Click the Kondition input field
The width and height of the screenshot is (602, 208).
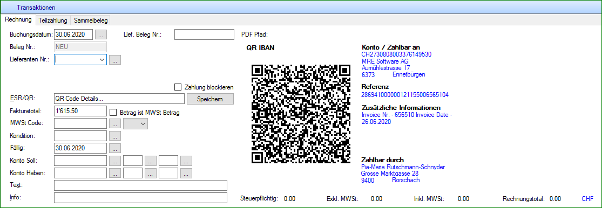click(x=80, y=136)
